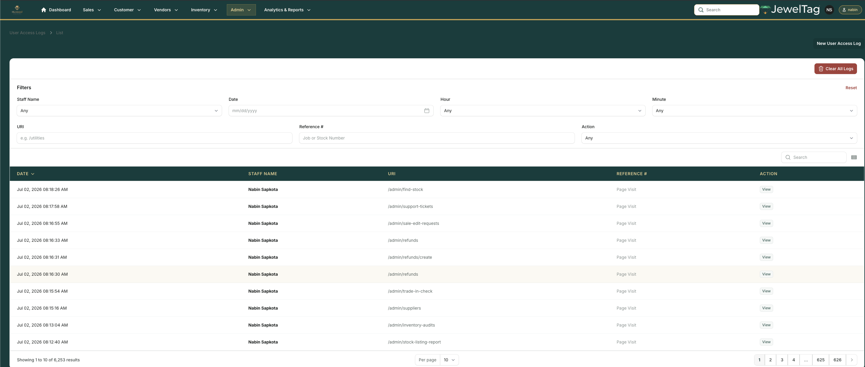865x367 pixels.
Task: Go to the Dashboard
Action: tap(56, 10)
